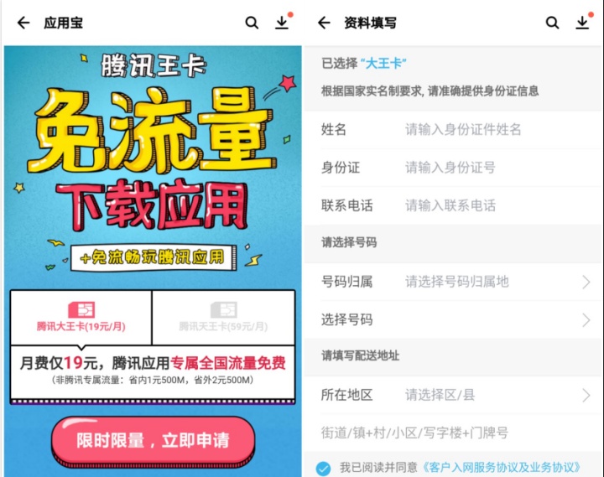Toggle the agreement checkbox 我已阅读并同意

pyautogui.click(x=323, y=468)
